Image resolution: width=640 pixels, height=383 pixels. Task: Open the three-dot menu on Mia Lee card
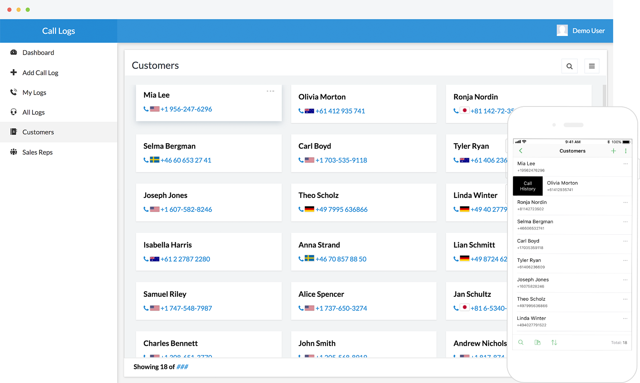270,91
